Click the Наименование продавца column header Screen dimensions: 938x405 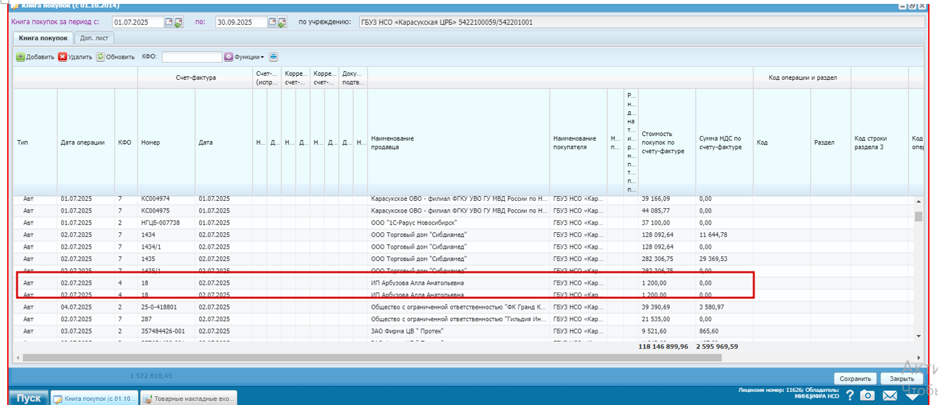coord(458,143)
